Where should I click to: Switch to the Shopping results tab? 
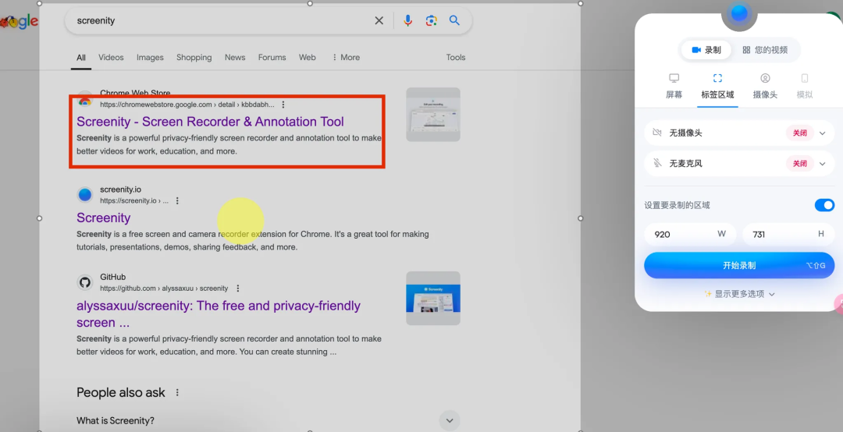[x=194, y=58]
